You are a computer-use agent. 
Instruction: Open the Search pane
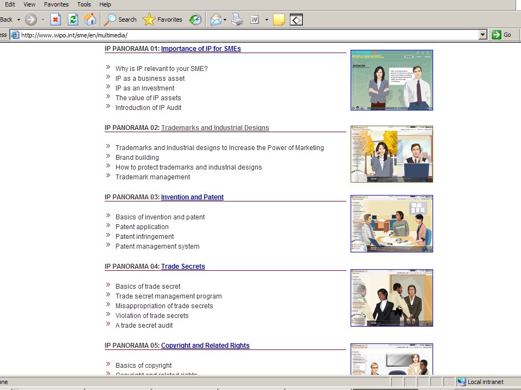[120, 19]
